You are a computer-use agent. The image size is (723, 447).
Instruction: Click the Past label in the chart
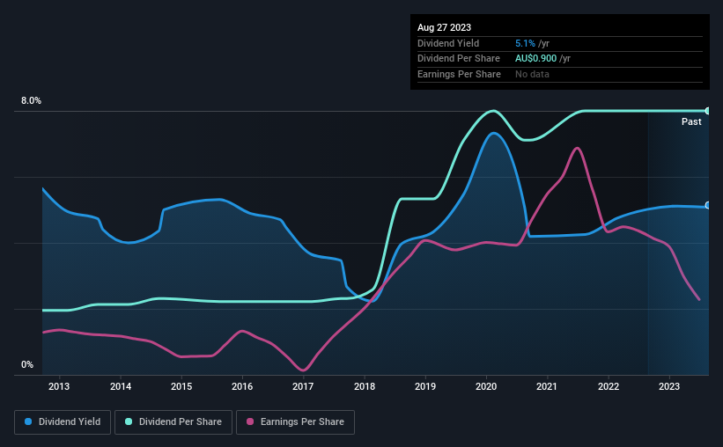pyautogui.click(x=691, y=121)
